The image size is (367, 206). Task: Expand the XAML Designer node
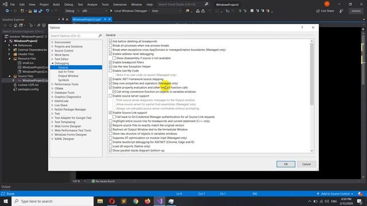point(52,139)
